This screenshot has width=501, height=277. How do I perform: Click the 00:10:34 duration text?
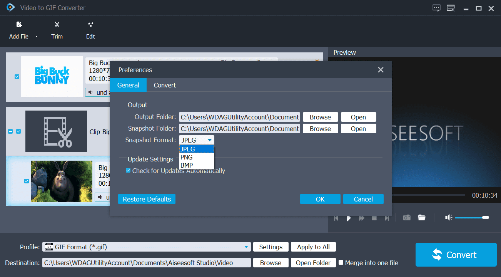pyautogui.click(x=485, y=195)
